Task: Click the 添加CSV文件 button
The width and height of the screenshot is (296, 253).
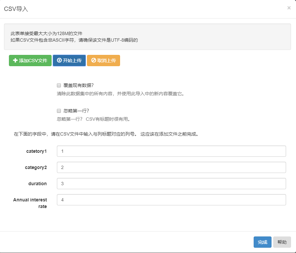Action: pyautogui.click(x=30, y=61)
